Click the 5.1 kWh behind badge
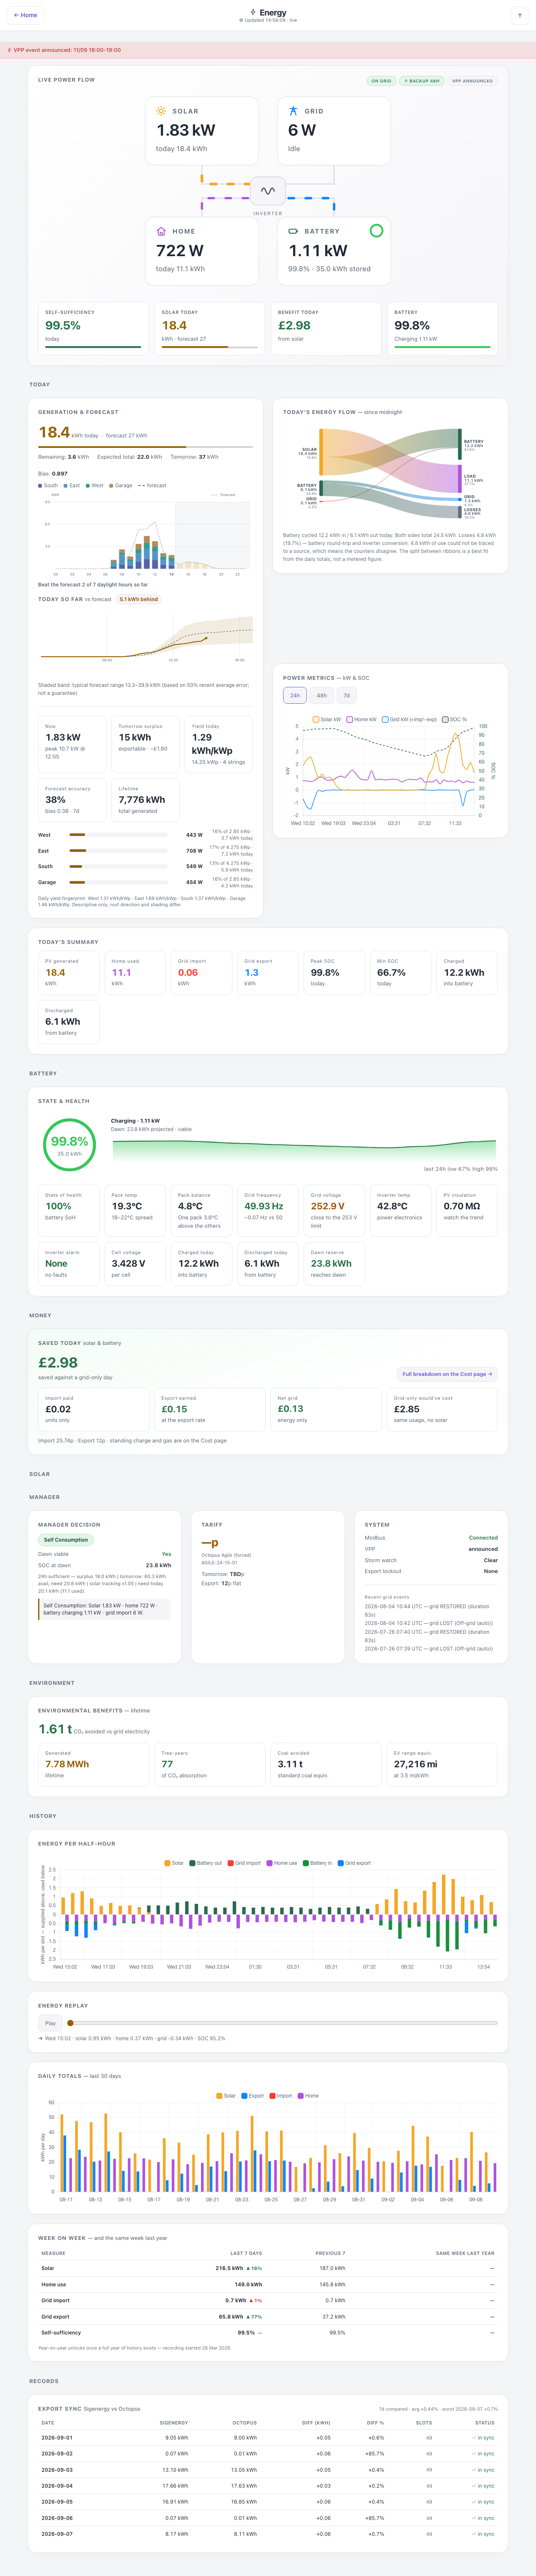 coord(139,599)
